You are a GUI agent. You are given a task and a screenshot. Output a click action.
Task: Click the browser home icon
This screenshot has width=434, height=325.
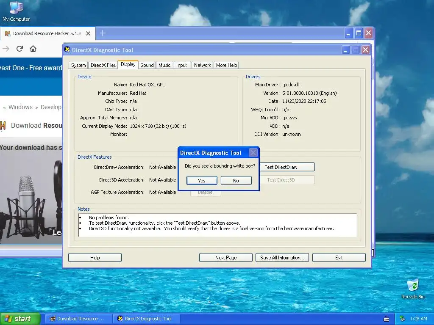click(33, 49)
